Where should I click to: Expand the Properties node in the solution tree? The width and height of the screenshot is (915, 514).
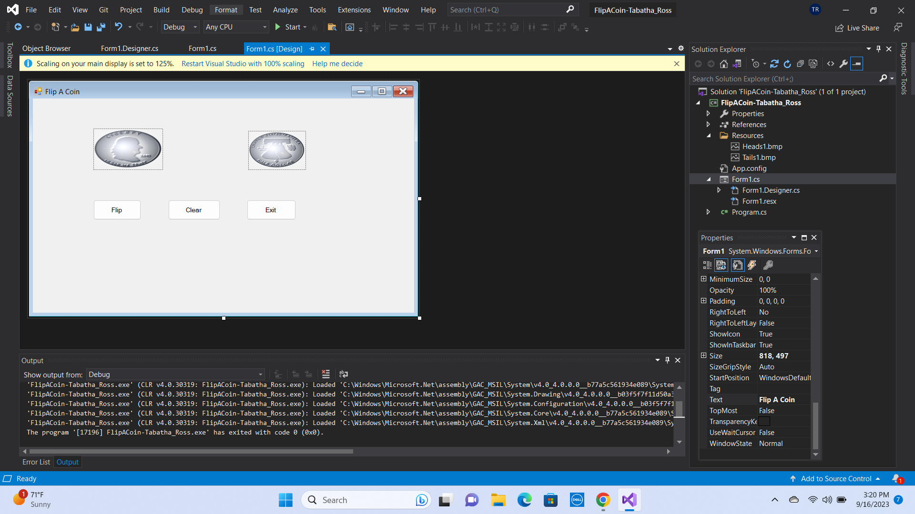[x=708, y=114]
